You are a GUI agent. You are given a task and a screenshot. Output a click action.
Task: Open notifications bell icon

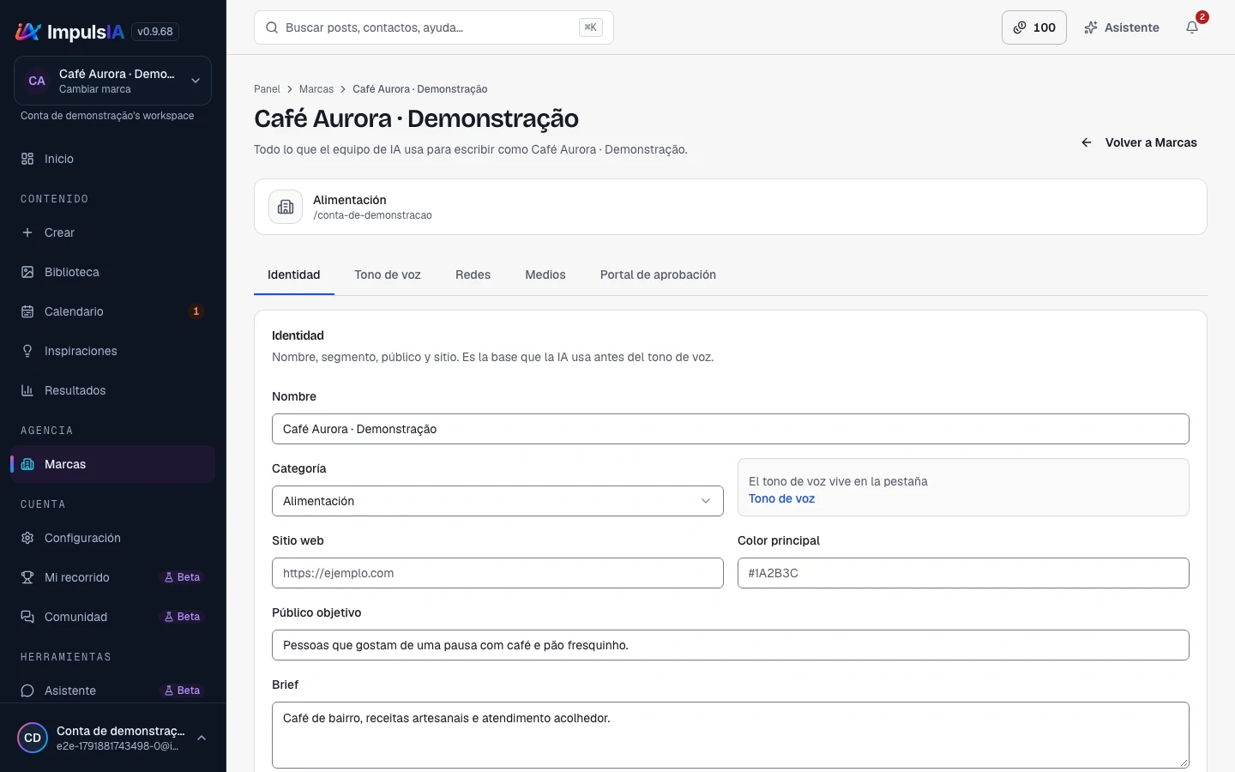pyautogui.click(x=1192, y=27)
